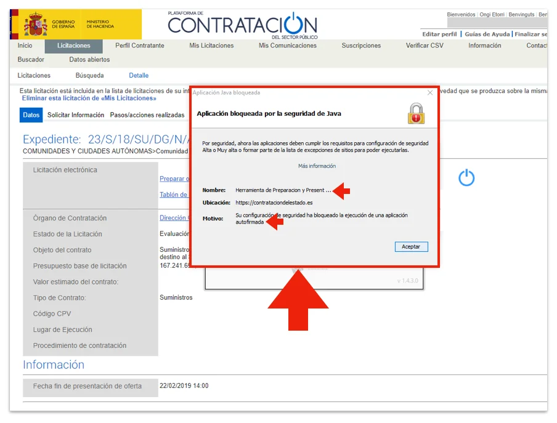Screen dimensions: 557x423
Task: Click the Detalle breadcrumb
Action: 139,76
